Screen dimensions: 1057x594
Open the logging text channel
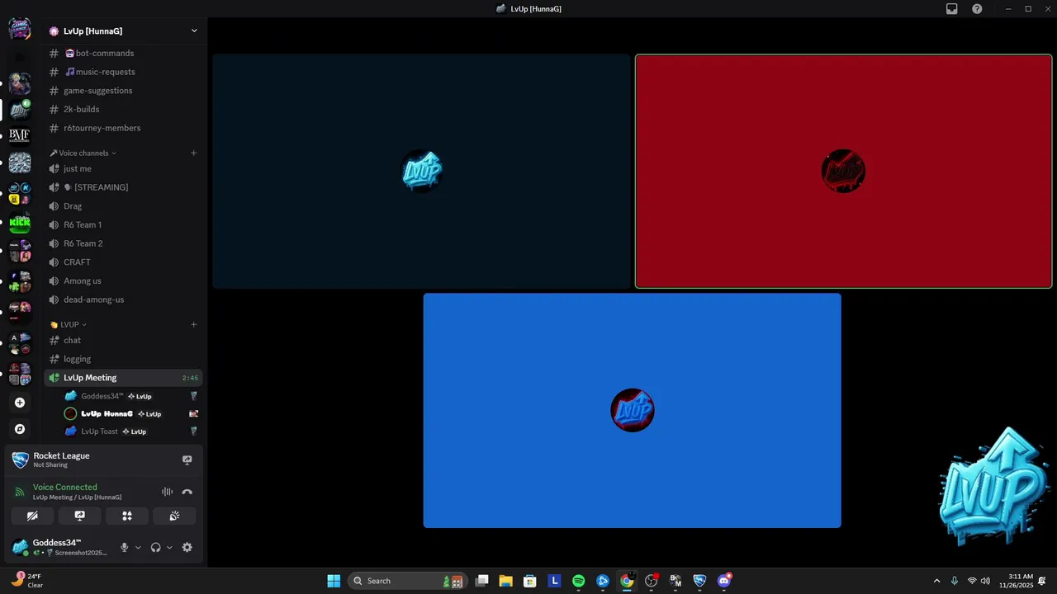[x=123, y=359]
